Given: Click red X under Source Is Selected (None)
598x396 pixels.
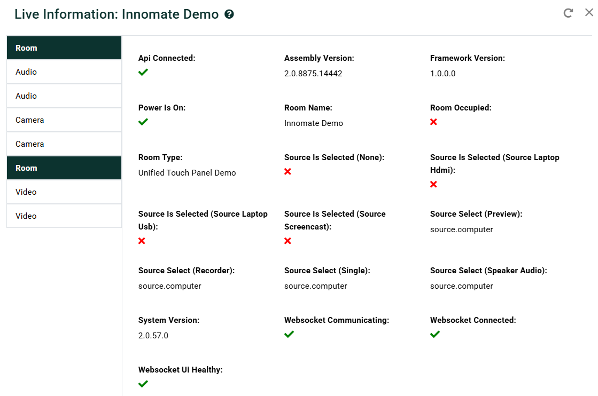Looking at the screenshot, I should click(288, 171).
